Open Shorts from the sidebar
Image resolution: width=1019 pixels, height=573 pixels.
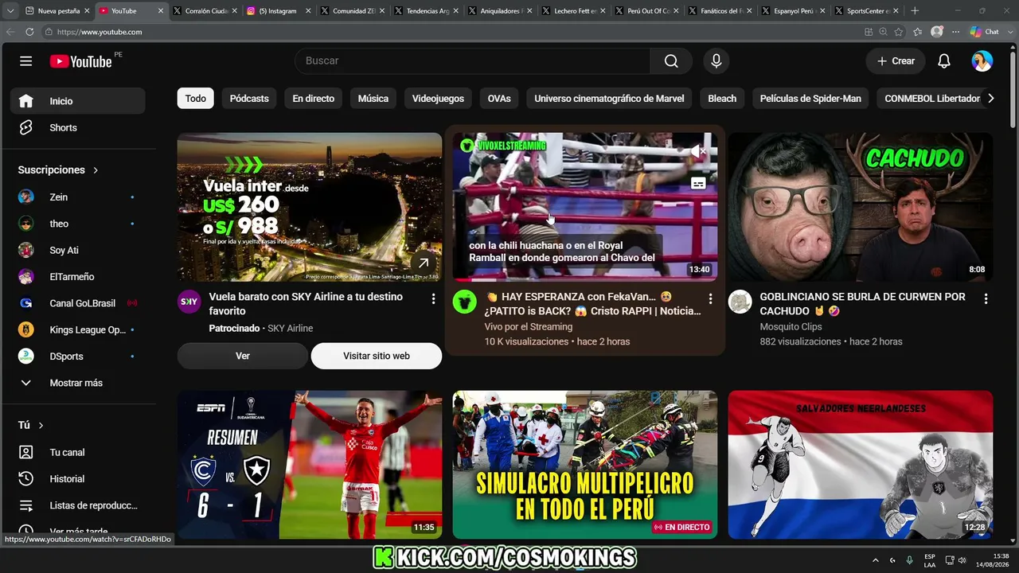pos(77,127)
